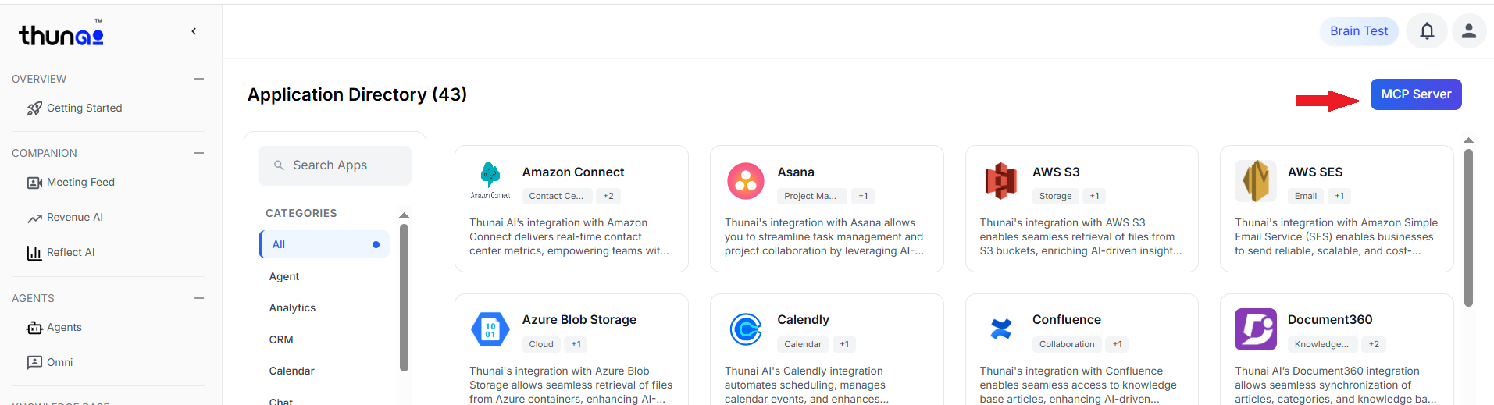The image size is (1494, 405).
Task: Open Agents page
Action: point(64,328)
